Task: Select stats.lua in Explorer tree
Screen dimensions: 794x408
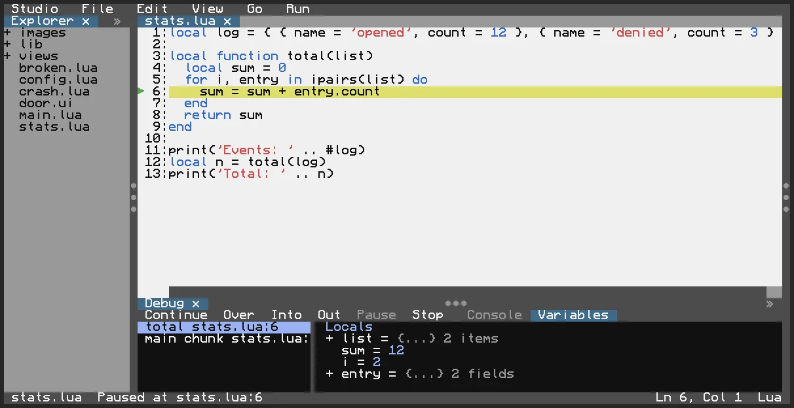Action: [x=54, y=127]
